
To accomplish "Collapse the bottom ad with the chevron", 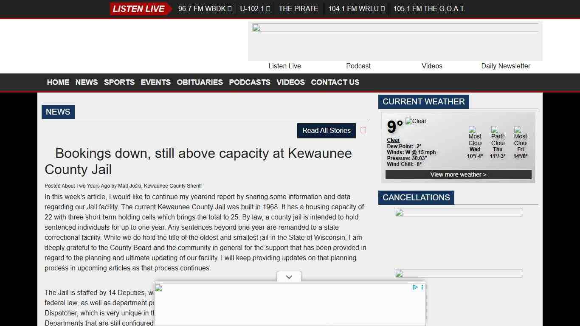I will [289, 277].
